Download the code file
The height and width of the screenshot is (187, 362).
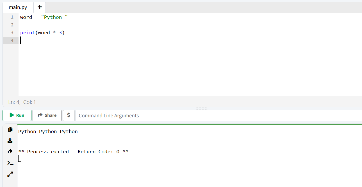pos(10,140)
